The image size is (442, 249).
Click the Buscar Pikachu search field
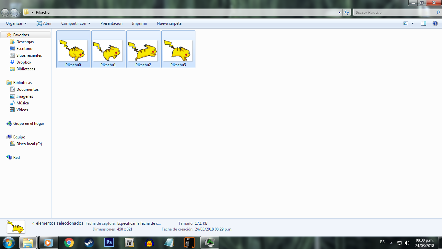(395, 12)
